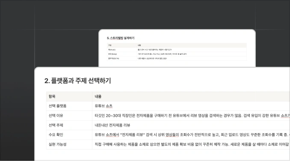Select the '콜투액션(CTA)' row in back card
Screen dimensions: 290x161
(177, 59)
